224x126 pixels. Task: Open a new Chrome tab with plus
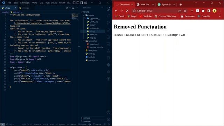click(181, 5)
